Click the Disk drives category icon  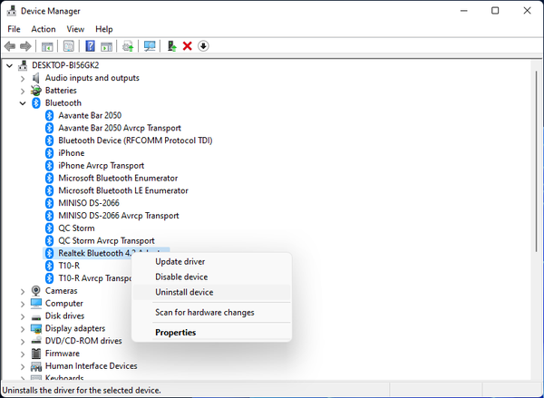35,316
